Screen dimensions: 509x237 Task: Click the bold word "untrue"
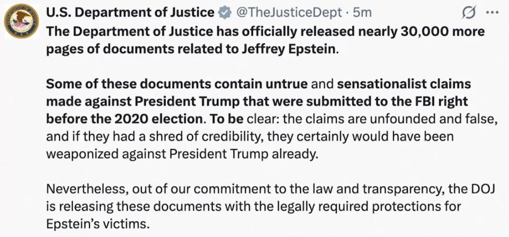tap(285, 84)
